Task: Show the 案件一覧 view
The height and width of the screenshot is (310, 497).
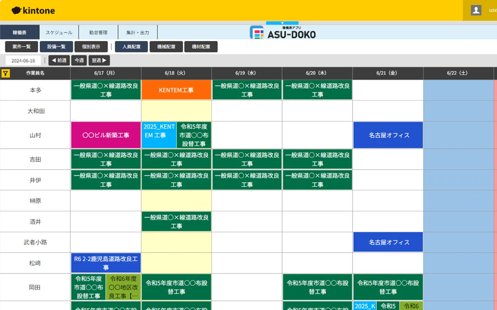Action: (21, 47)
